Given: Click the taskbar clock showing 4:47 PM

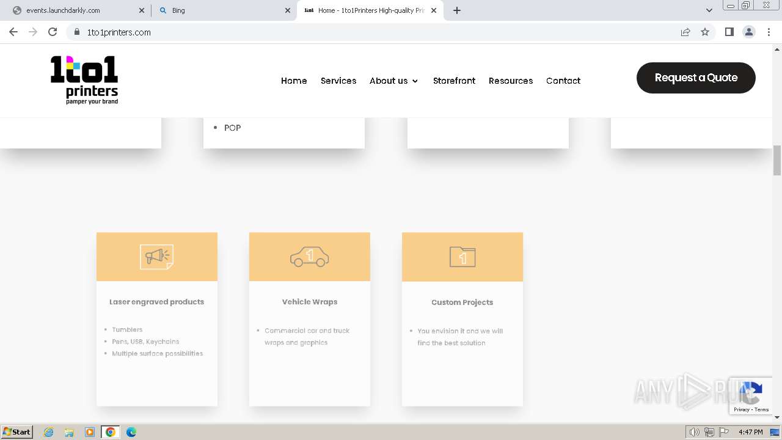Looking at the screenshot, I should click(x=750, y=432).
